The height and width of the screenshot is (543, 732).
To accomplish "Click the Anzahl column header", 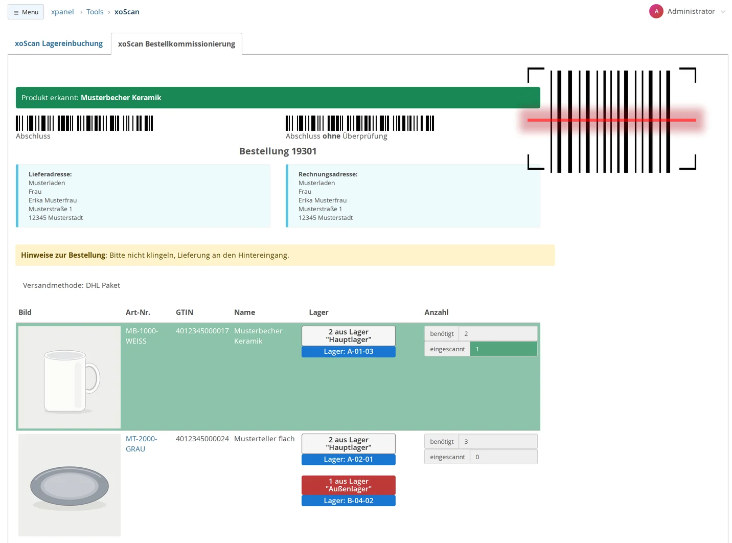I will (437, 312).
